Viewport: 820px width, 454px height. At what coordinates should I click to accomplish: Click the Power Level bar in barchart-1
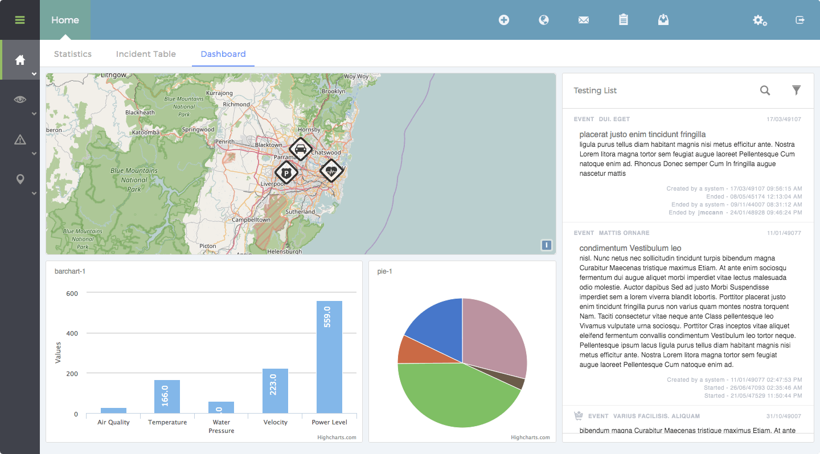[329, 357]
